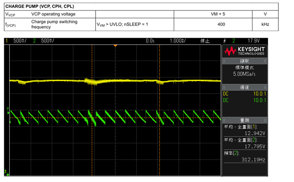Click the 1.000 time-per-division readout

click(178, 41)
